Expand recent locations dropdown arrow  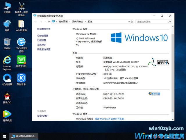pyautogui.click(x=45, y=22)
